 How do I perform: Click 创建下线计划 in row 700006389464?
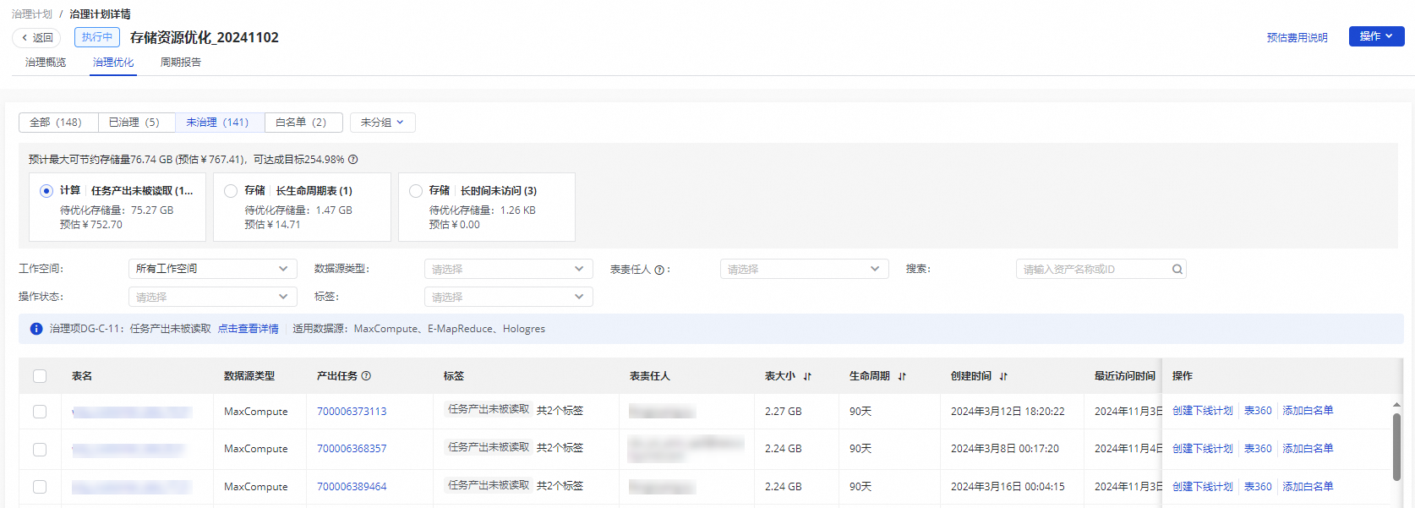click(1203, 487)
